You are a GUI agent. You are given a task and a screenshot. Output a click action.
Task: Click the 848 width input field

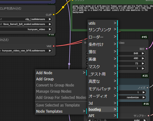pos(132,53)
